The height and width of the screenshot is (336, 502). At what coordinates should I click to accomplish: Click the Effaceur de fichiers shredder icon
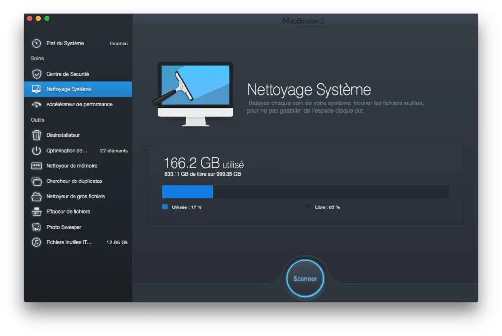[37, 211]
